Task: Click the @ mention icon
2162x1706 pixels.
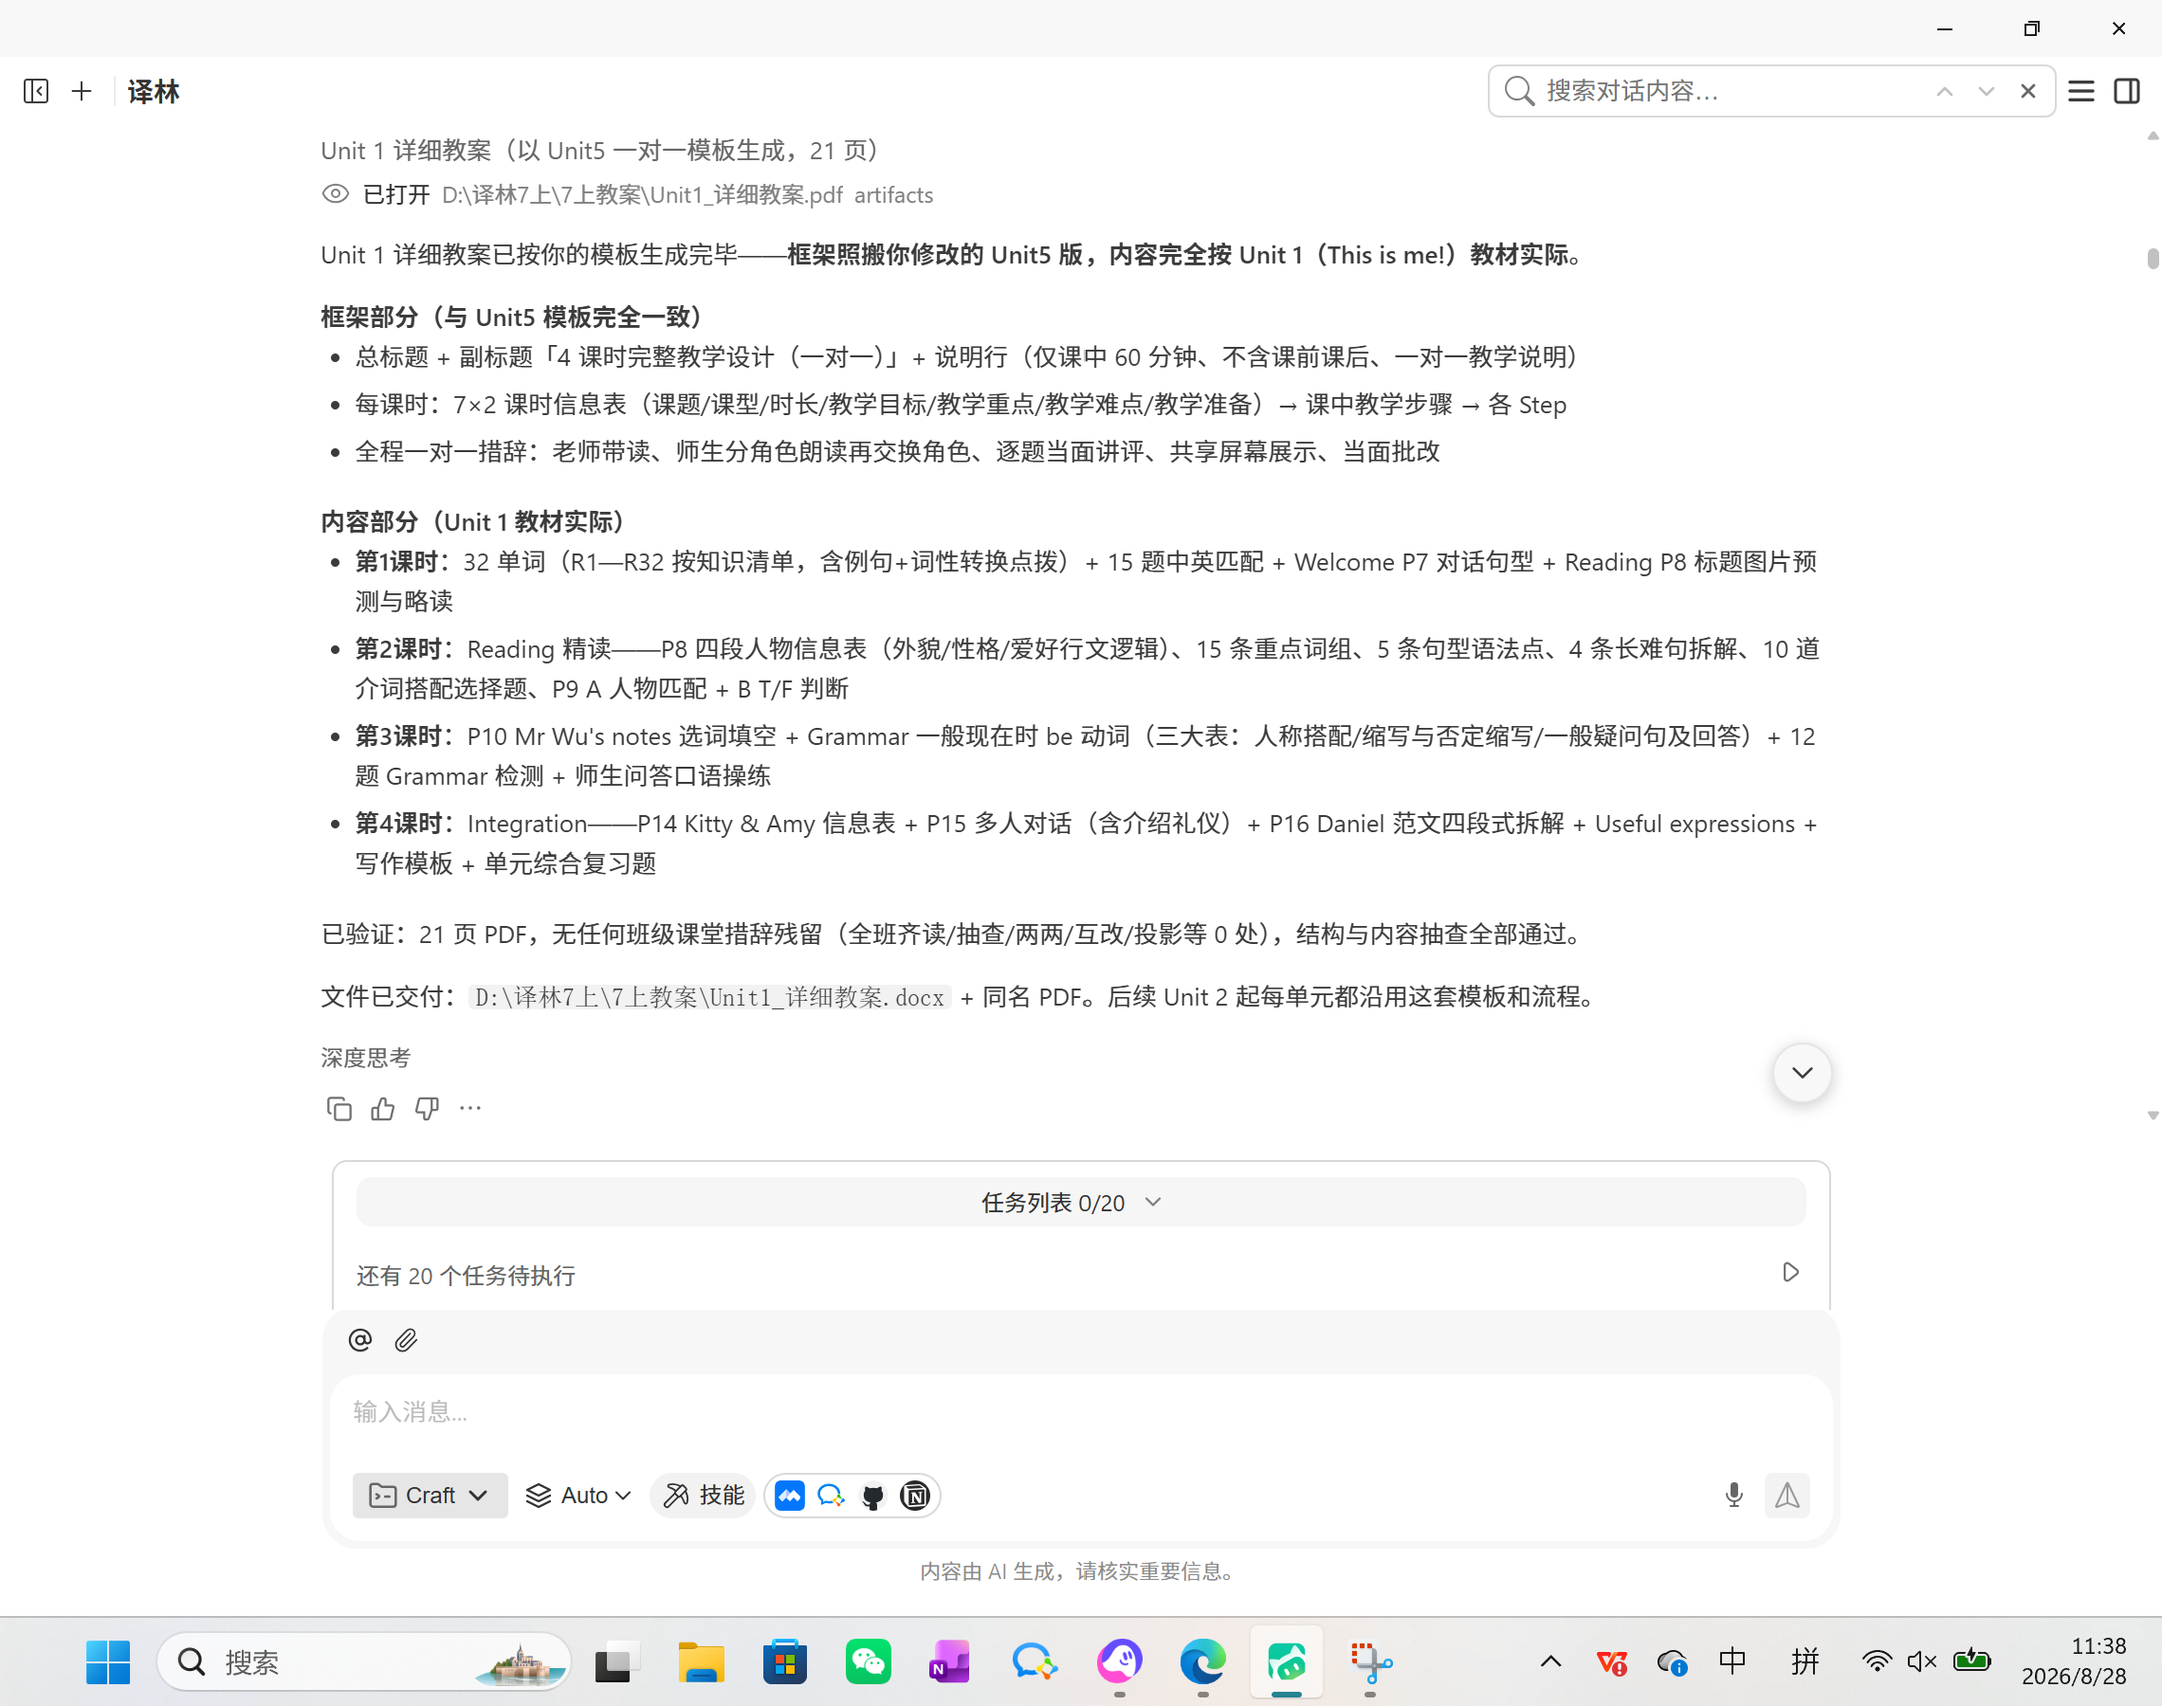Action: click(359, 1339)
